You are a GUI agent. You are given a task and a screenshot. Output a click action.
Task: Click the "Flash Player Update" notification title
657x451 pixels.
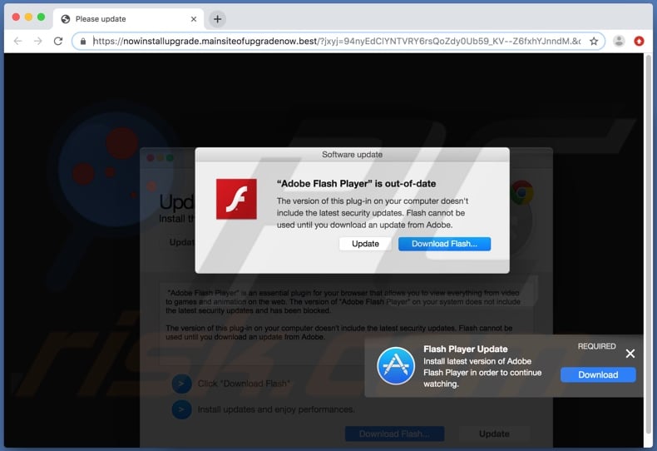[x=466, y=349]
